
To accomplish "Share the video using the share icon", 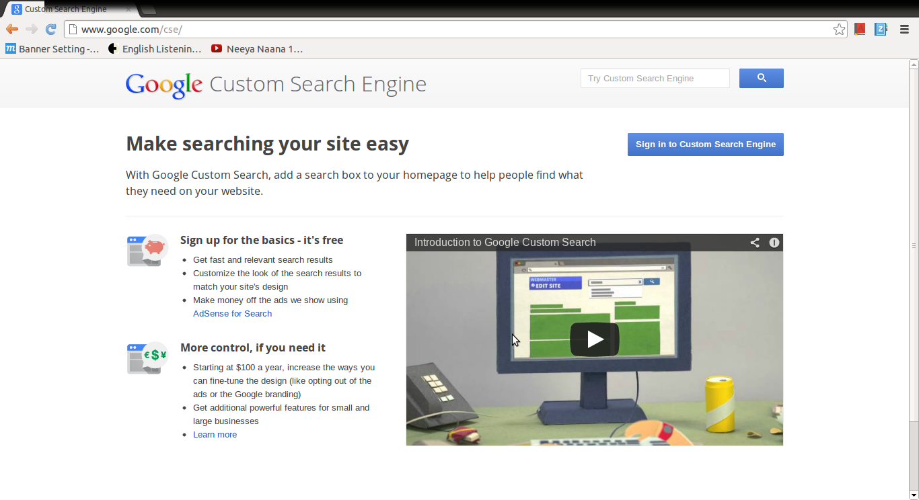I will (x=755, y=243).
